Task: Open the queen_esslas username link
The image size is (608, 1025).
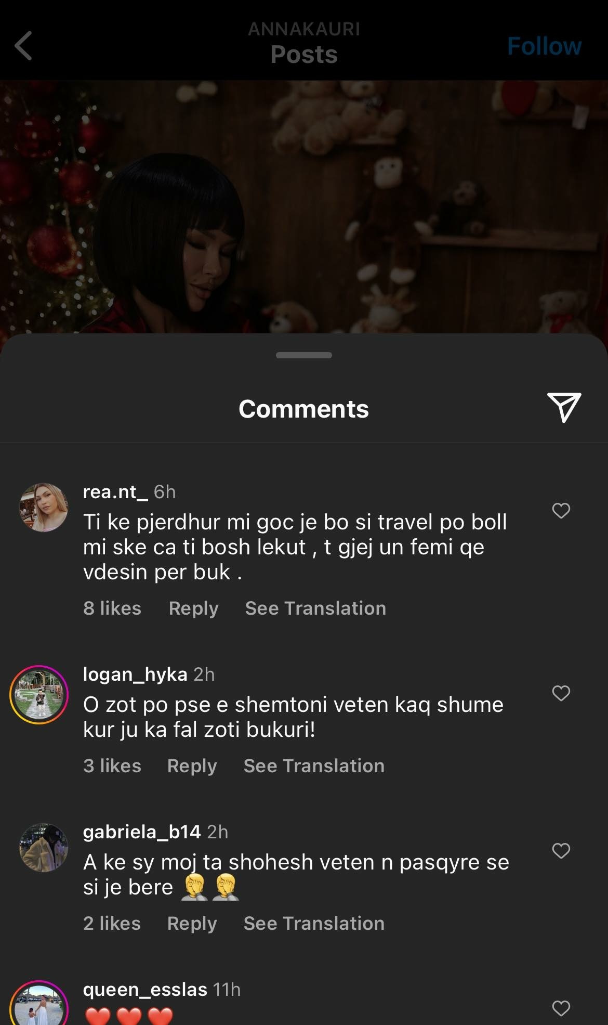Action: click(x=145, y=989)
